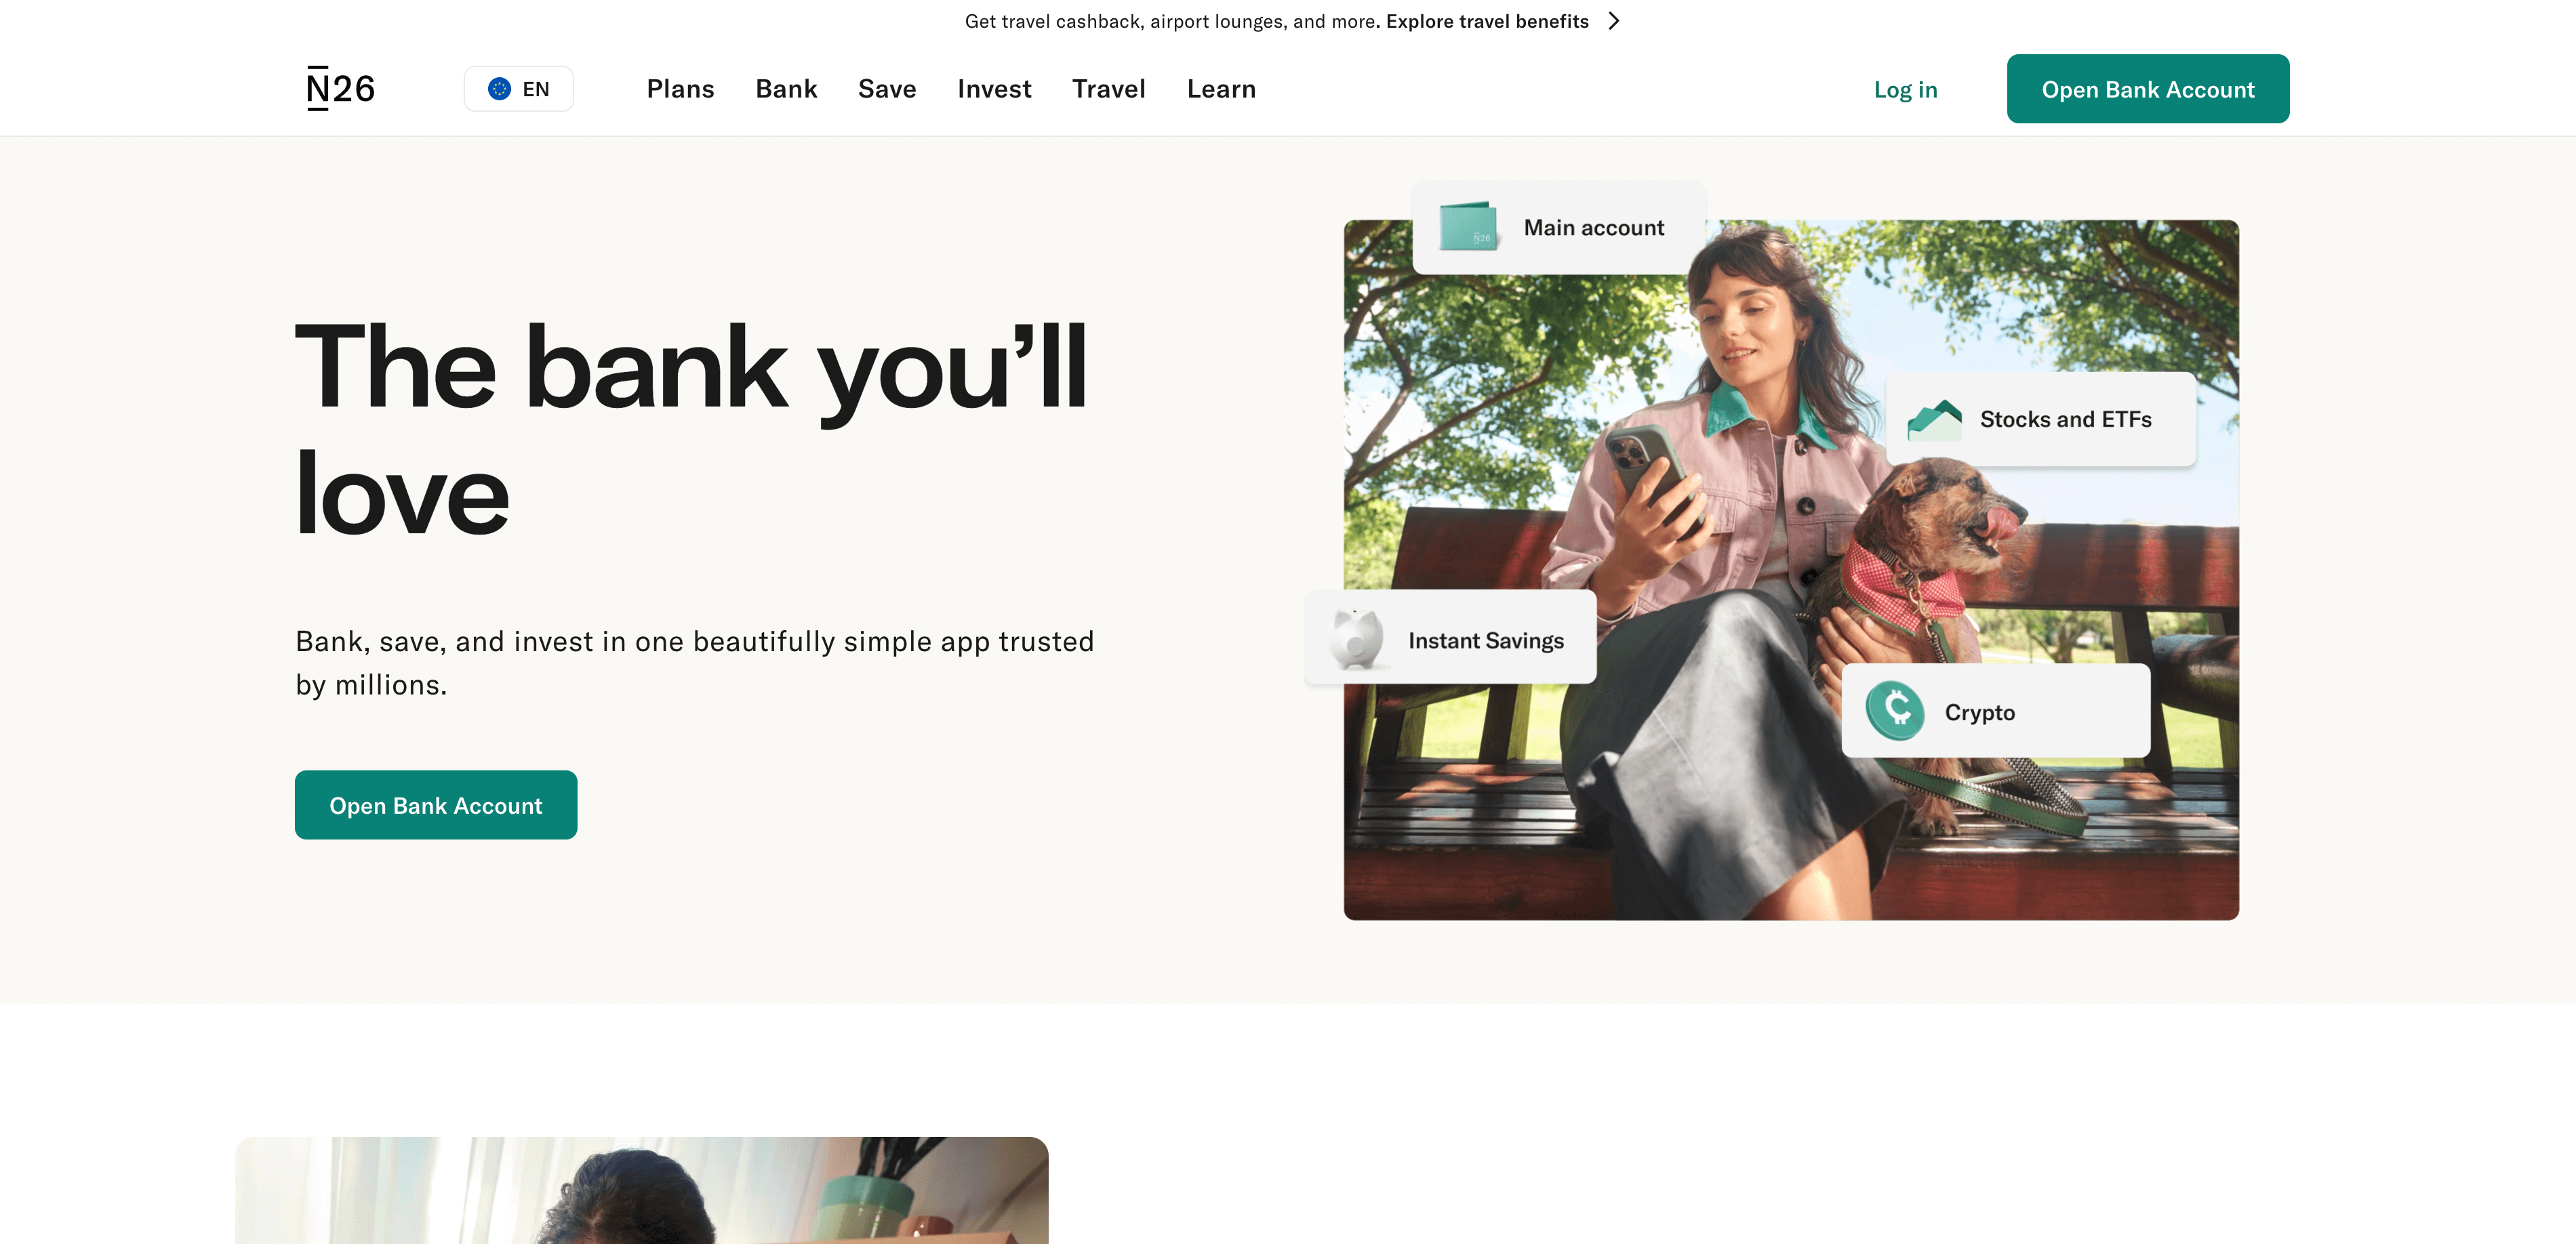The image size is (2576, 1244).
Task: Click the hero photo of woman with dog
Action: [x=1790, y=570]
